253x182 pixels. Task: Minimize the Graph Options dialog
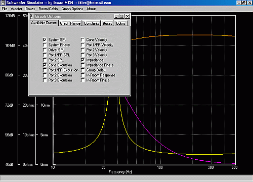pos(116,16)
